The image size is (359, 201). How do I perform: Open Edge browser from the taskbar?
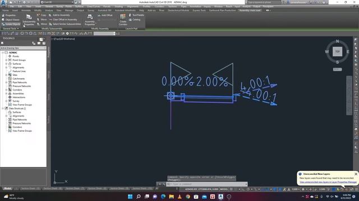[x=163, y=197]
